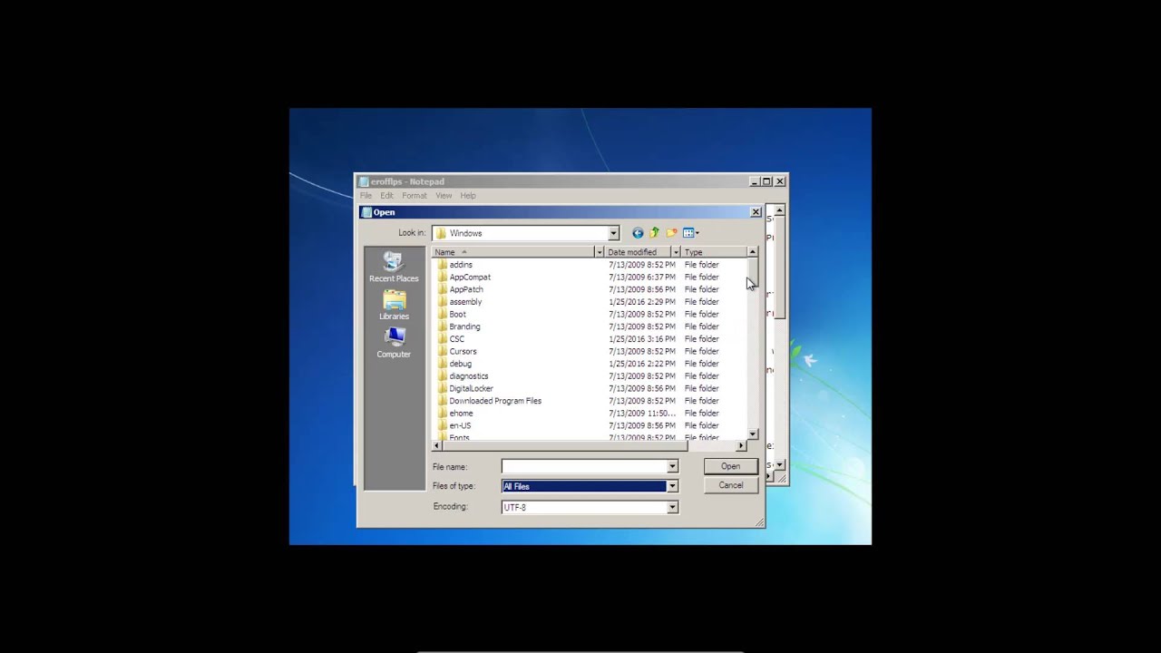This screenshot has width=1161, height=653.
Task: Open Notepad's File menu
Action: [366, 196]
